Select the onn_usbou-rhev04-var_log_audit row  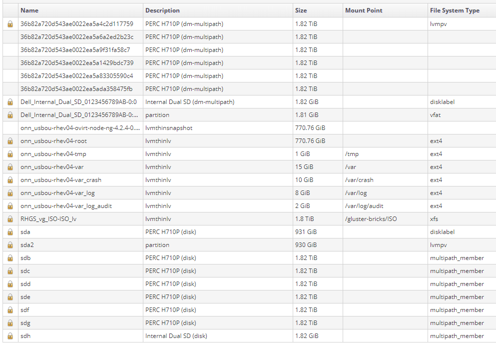point(66,206)
